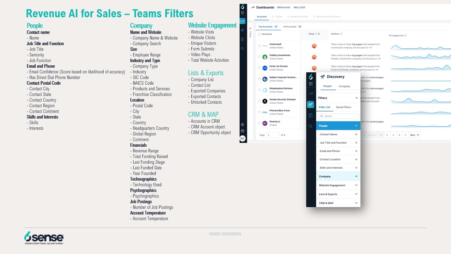
Task: Click the help icon beside Actions header
Action: [341, 34]
